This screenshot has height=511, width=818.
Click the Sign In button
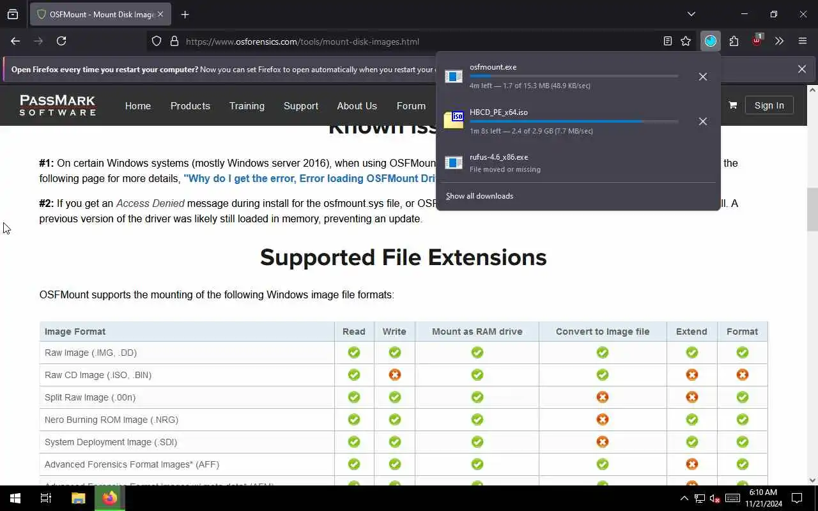[x=769, y=105]
